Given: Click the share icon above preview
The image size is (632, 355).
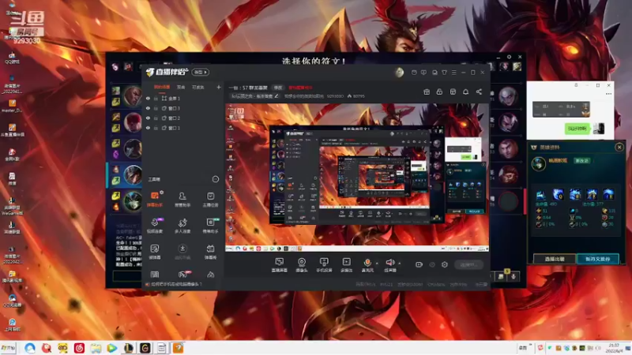Looking at the screenshot, I should pyautogui.click(x=479, y=92).
